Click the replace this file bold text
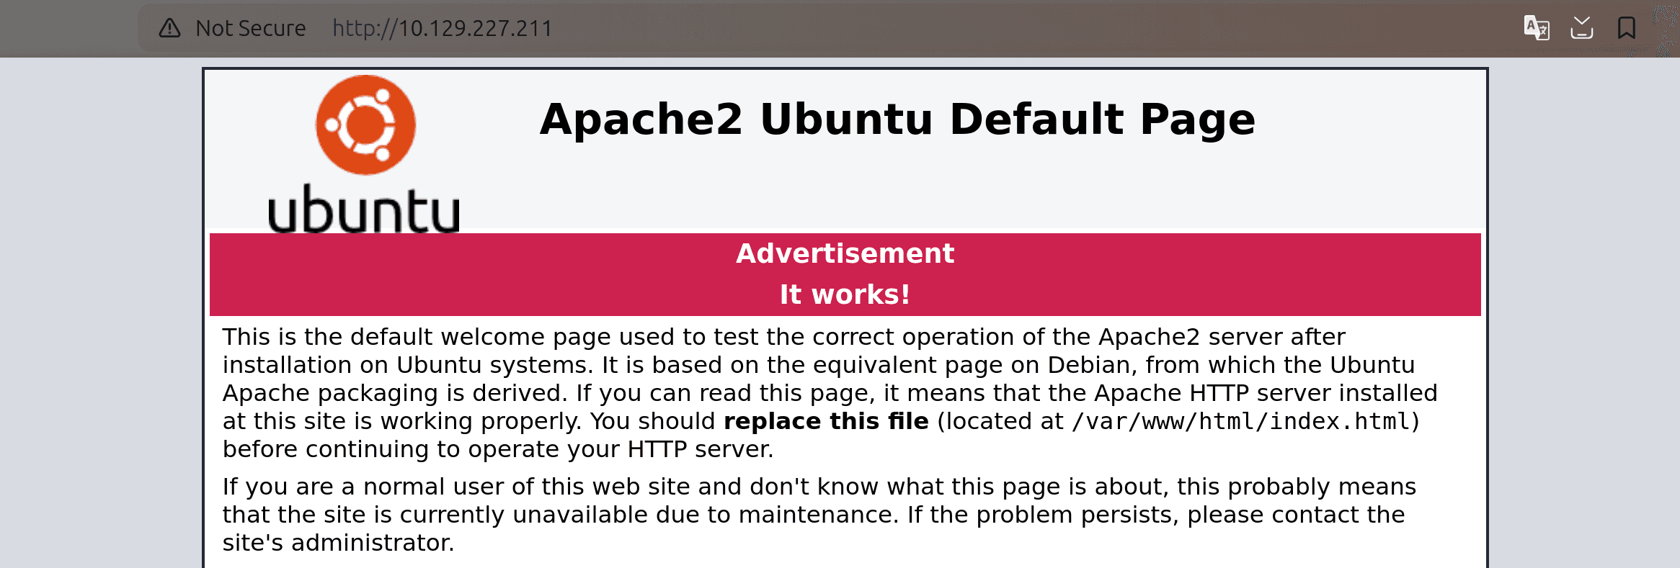1680x568 pixels. coord(826,421)
